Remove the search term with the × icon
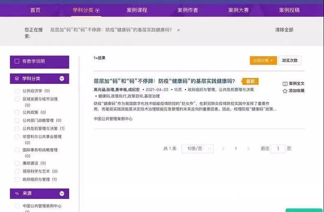 pos(178,30)
